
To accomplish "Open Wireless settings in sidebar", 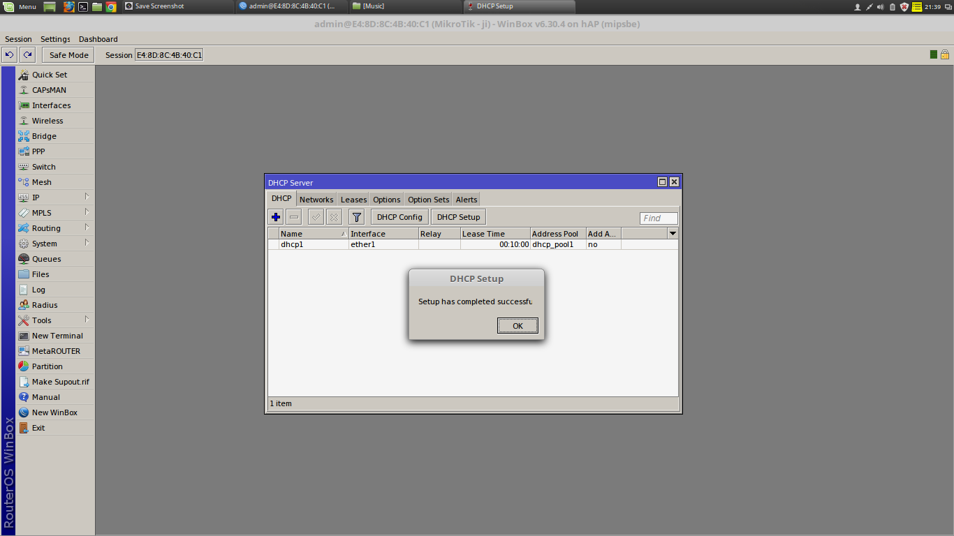I will (x=55, y=121).
